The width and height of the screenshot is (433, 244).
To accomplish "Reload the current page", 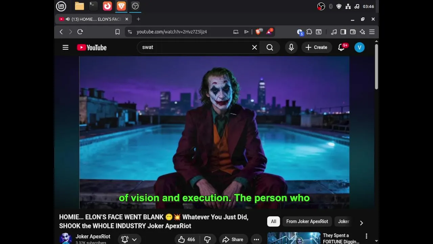I will coord(80,32).
